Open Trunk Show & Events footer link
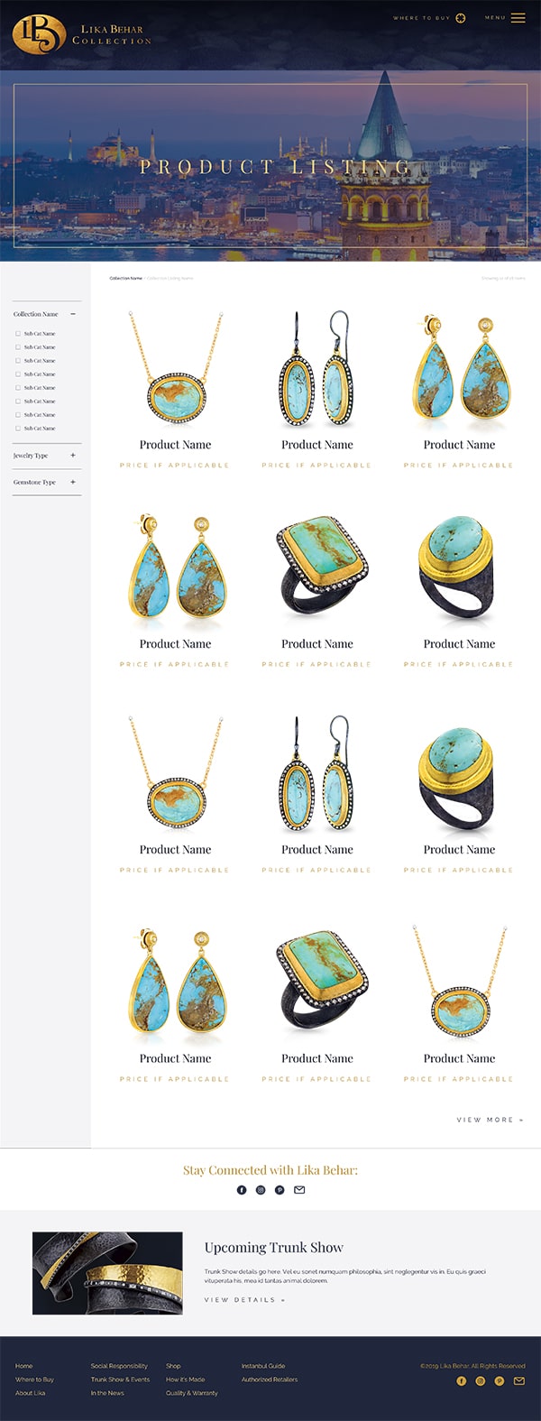This screenshot has width=541, height=1421. pyautogui.click(x=120, y=1379)
